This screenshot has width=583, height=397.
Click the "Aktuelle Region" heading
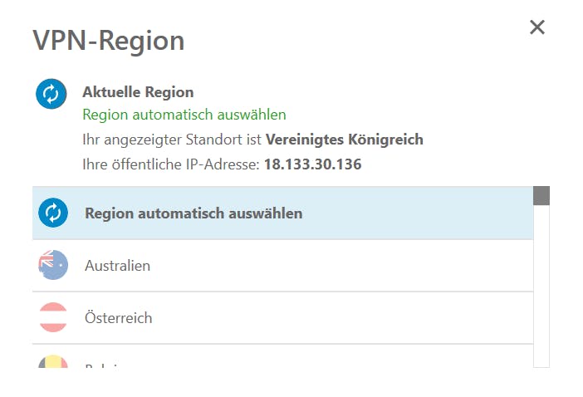tap(138, 92)
